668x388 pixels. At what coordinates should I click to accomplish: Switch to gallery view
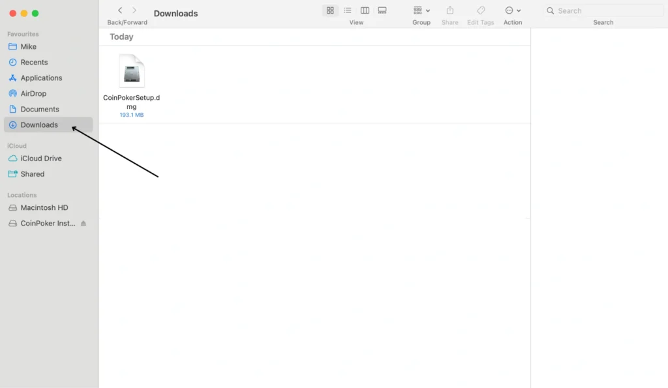point(382,10)
